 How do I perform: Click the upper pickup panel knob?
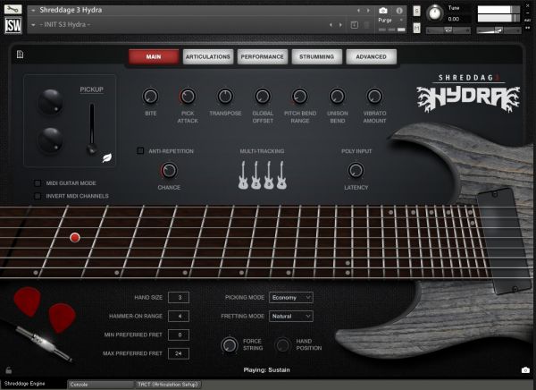click(x=51, y=101)
